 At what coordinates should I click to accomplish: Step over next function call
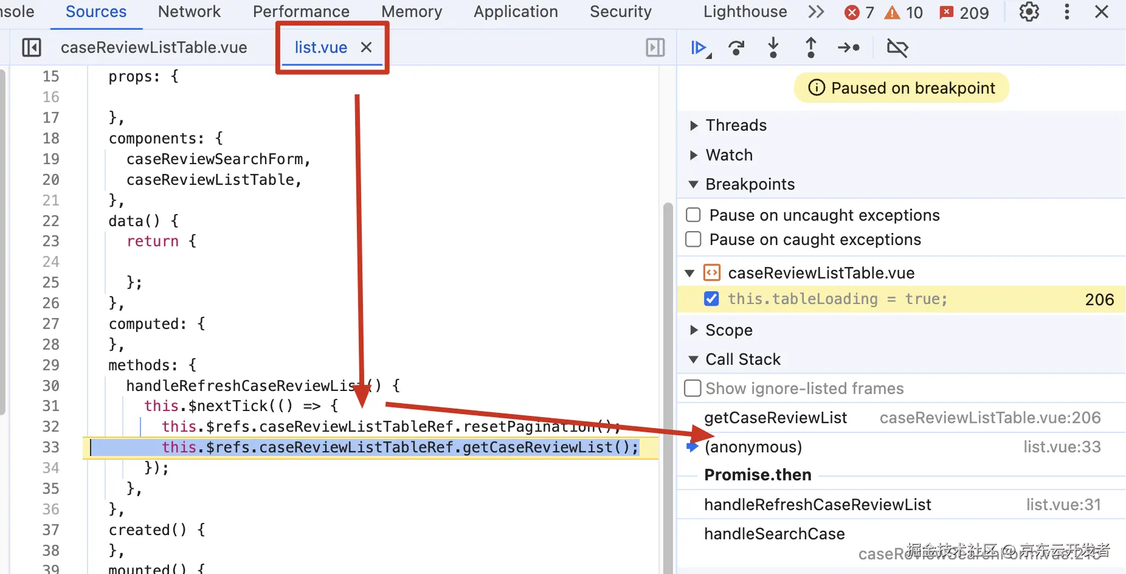[x=736, y=47]
